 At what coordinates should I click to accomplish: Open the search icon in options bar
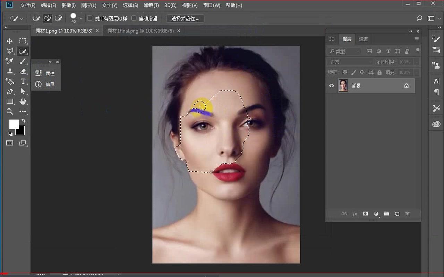pos(419,18)
